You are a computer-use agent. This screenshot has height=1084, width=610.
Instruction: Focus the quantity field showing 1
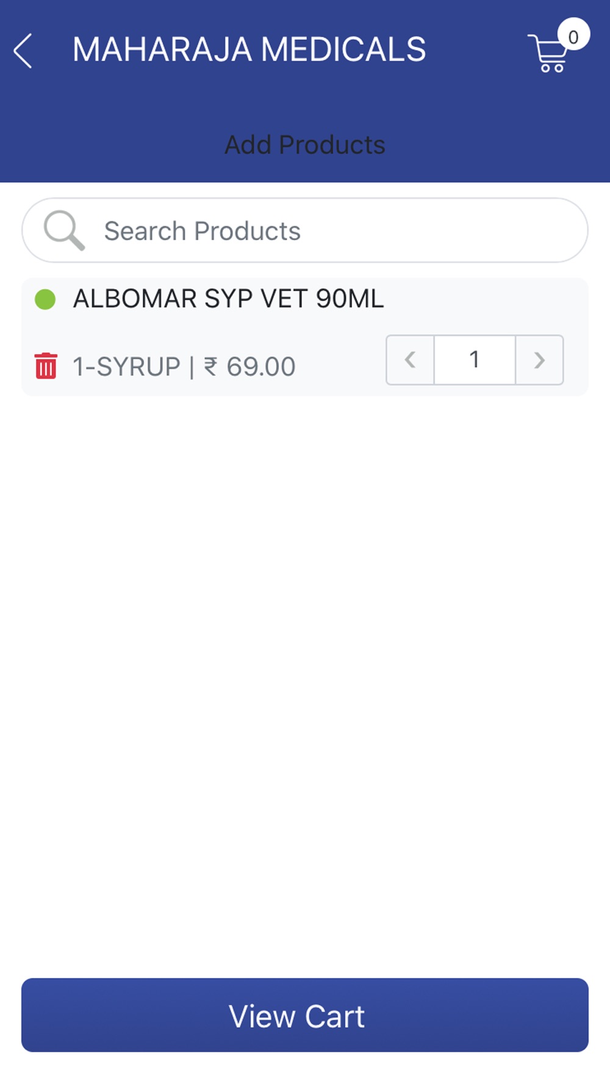(x=475, y=360)
